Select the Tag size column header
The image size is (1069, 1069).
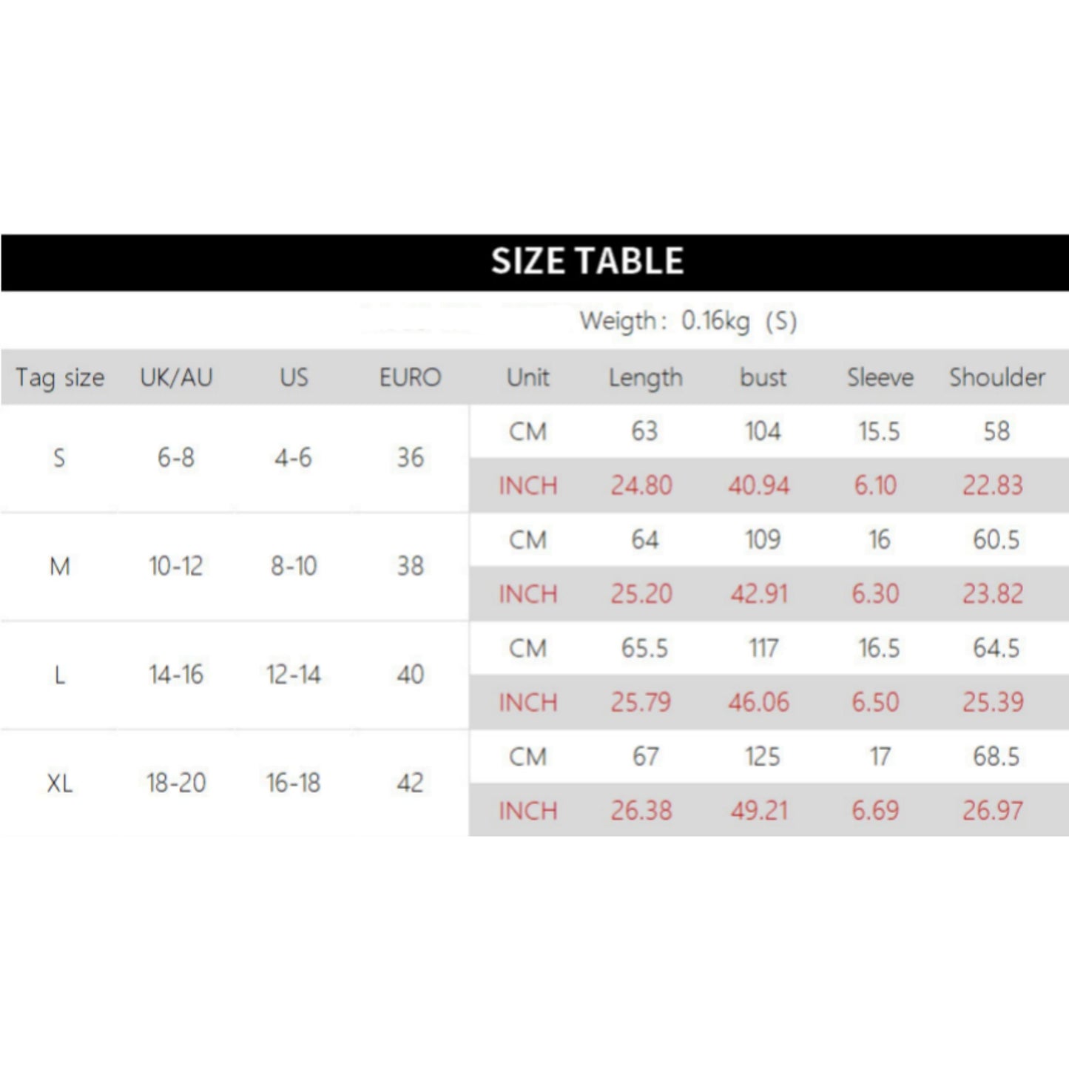[x=60, y=378]
